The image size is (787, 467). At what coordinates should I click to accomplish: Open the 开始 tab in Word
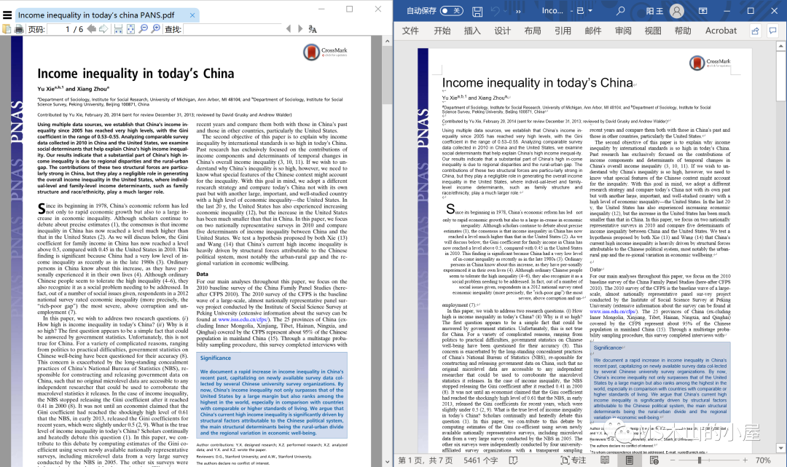coord(442,31)
